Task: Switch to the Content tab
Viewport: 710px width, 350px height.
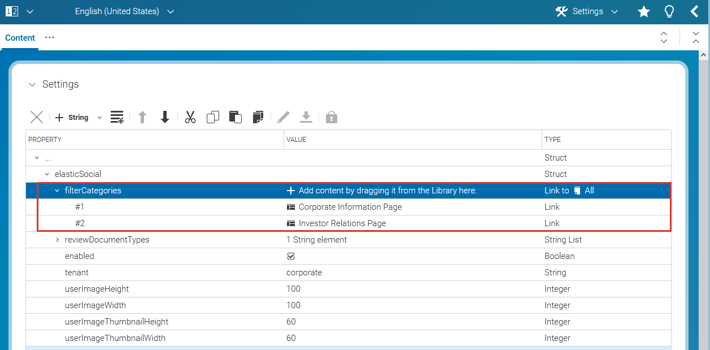Action: pyautogui.click(x=20, y=37)
